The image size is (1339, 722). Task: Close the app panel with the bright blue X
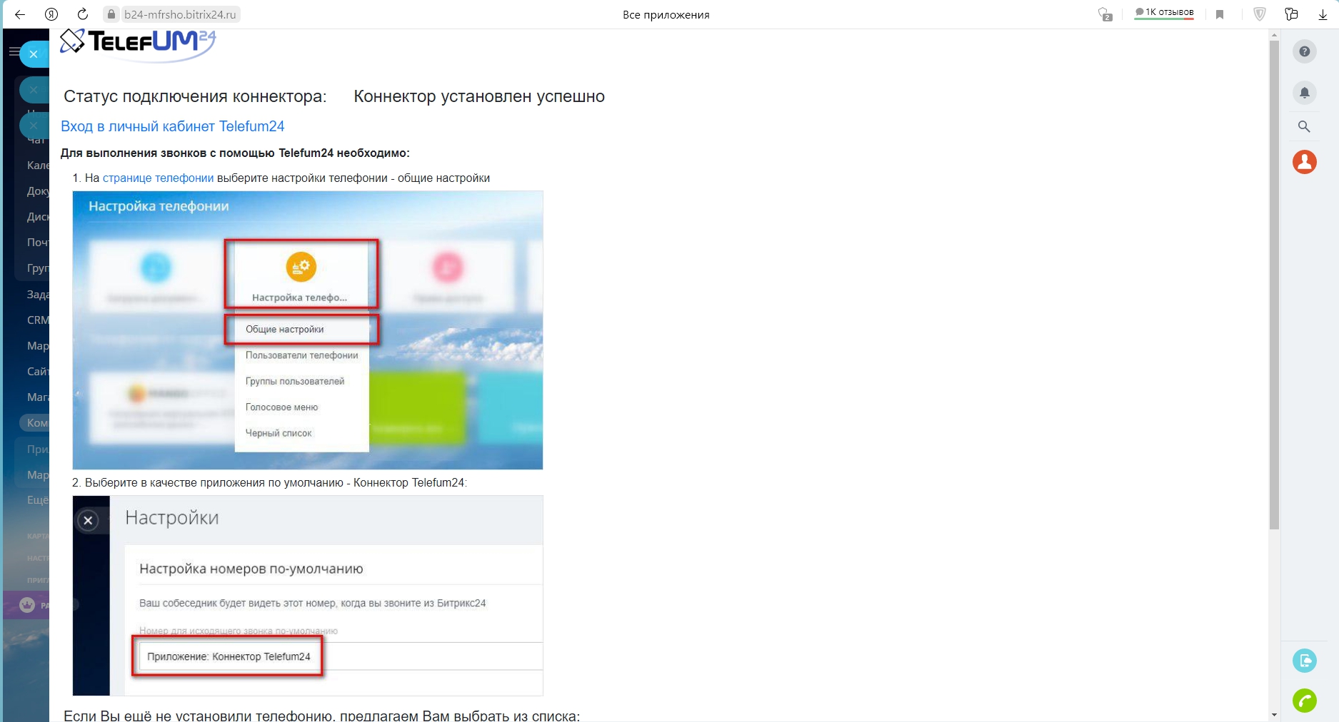[34, 54]
